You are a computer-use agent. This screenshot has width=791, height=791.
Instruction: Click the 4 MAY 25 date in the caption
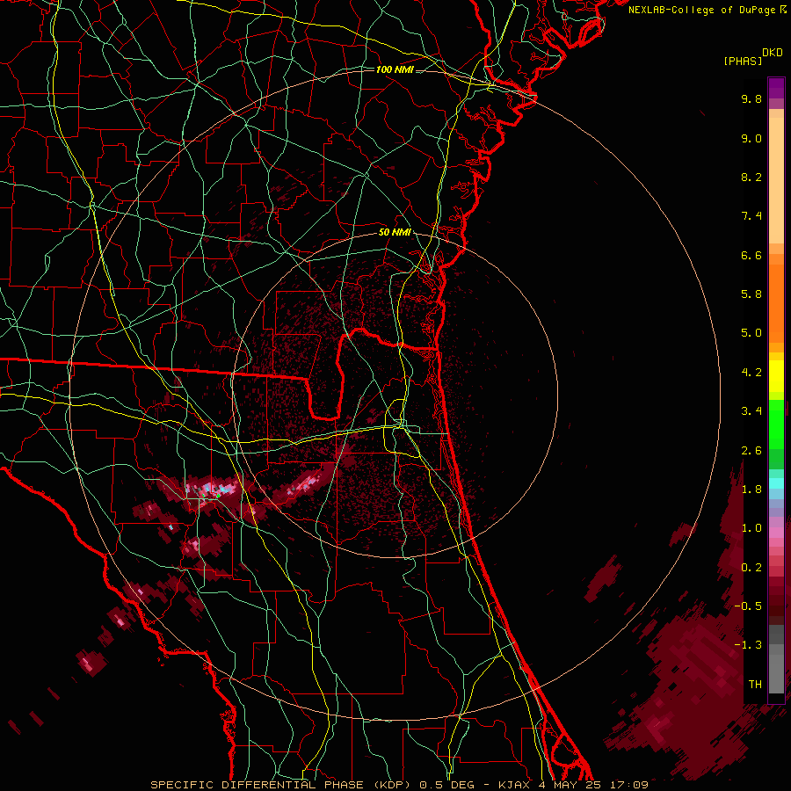pos(570,785)
